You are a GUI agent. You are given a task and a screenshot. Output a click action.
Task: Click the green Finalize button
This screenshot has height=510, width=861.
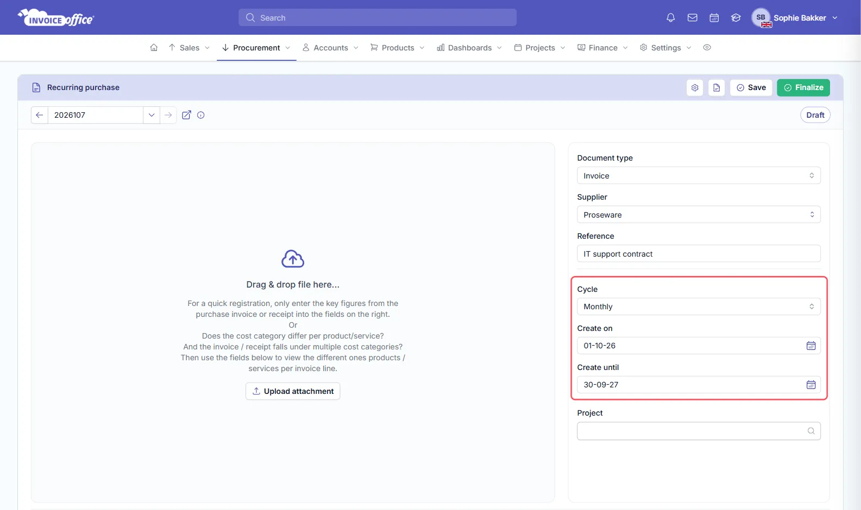tap(803, 87)
